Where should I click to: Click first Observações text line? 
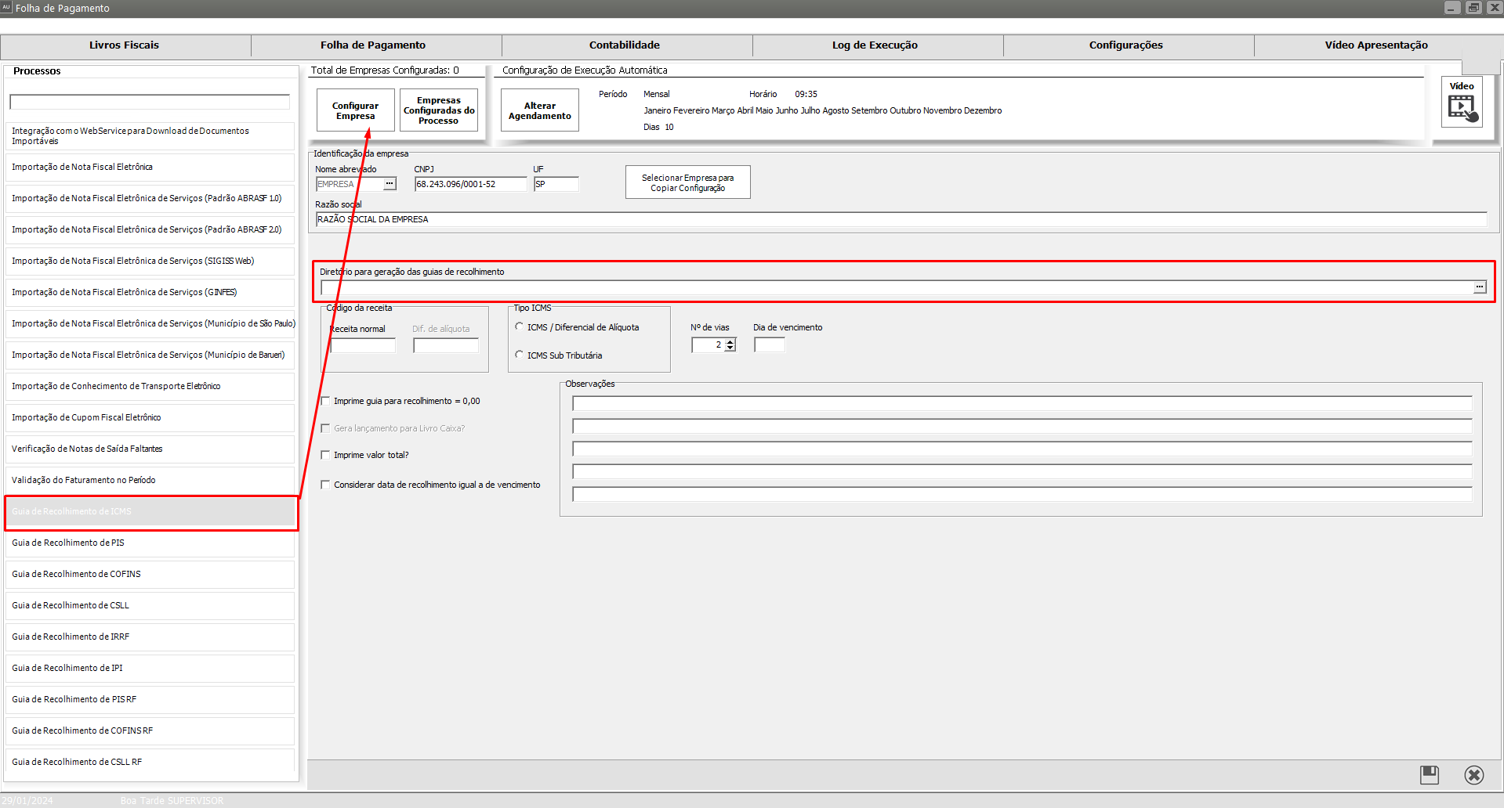coord(1022,403)
